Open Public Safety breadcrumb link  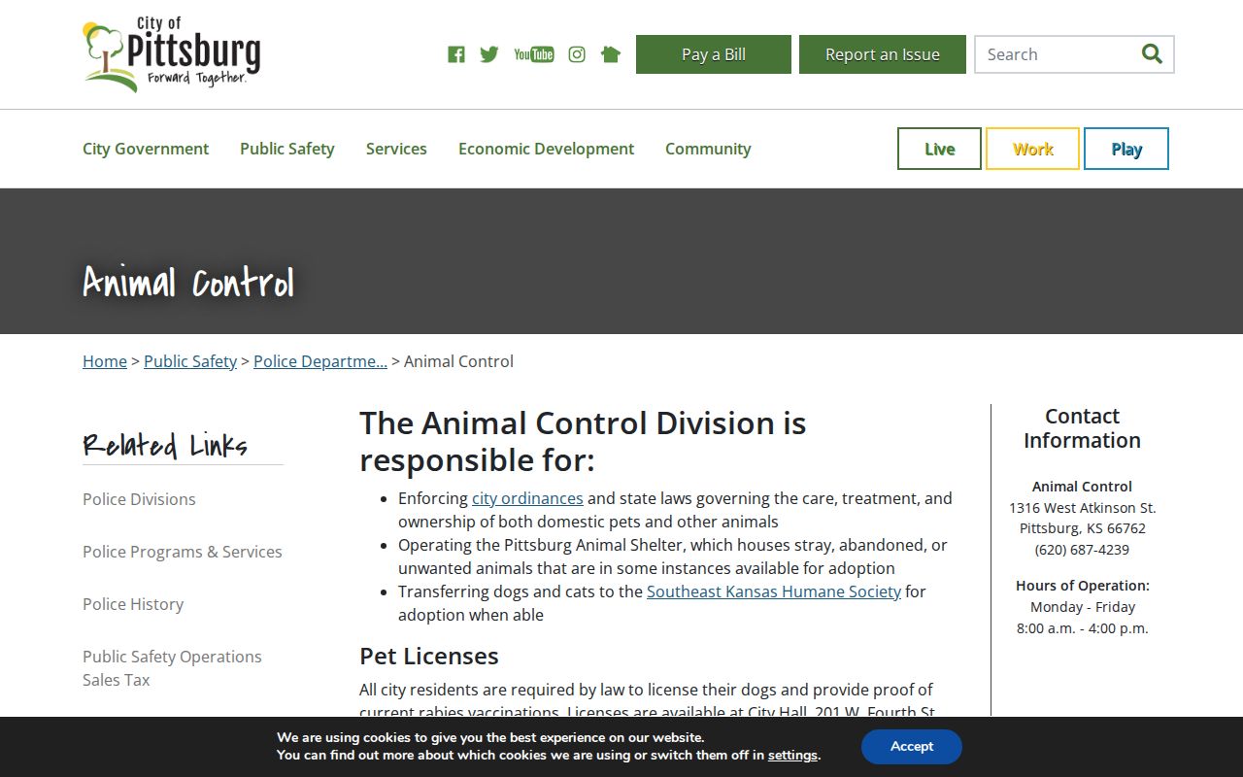click(190, 361)
